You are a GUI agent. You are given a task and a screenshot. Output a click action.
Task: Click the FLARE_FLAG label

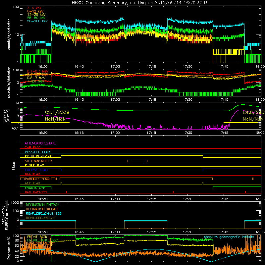click(34, 165)
